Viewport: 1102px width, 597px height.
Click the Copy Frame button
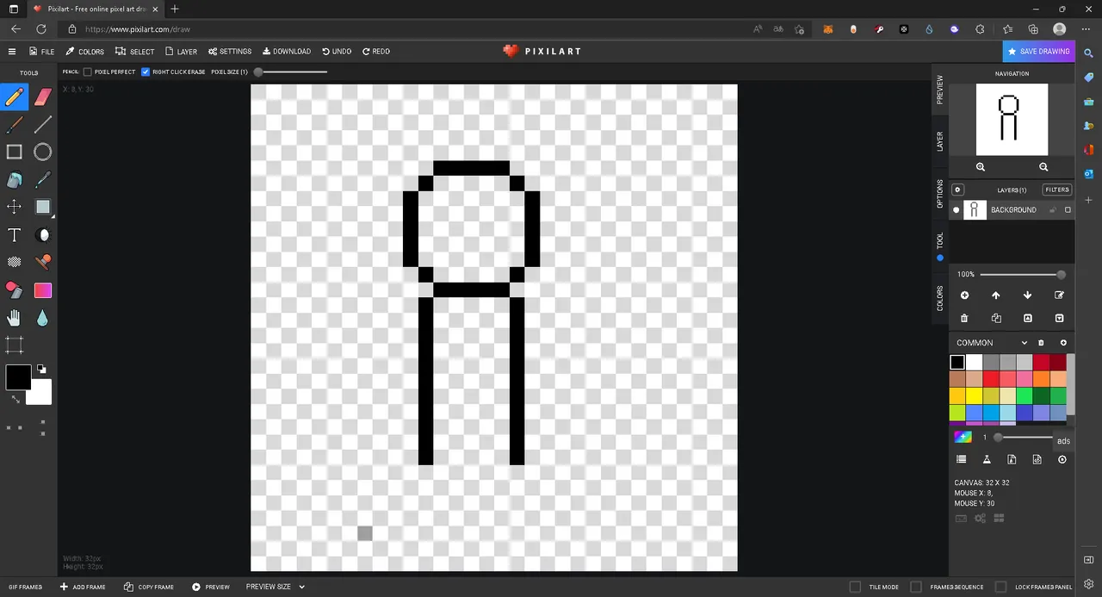(149, 587)
